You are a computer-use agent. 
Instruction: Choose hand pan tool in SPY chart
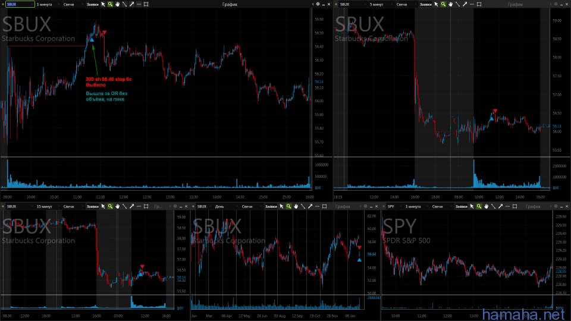tap(486, 206)
